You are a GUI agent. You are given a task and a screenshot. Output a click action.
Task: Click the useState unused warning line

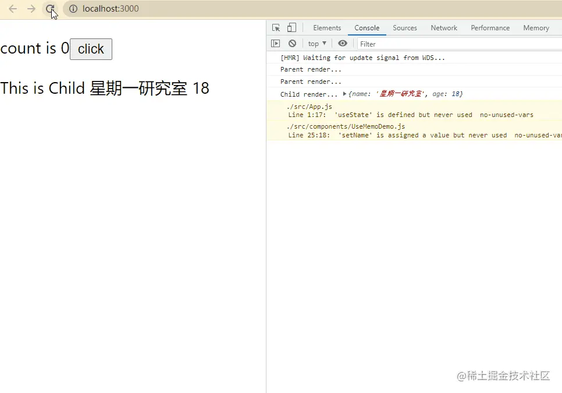pyautogui.click(x=411, y=115)
